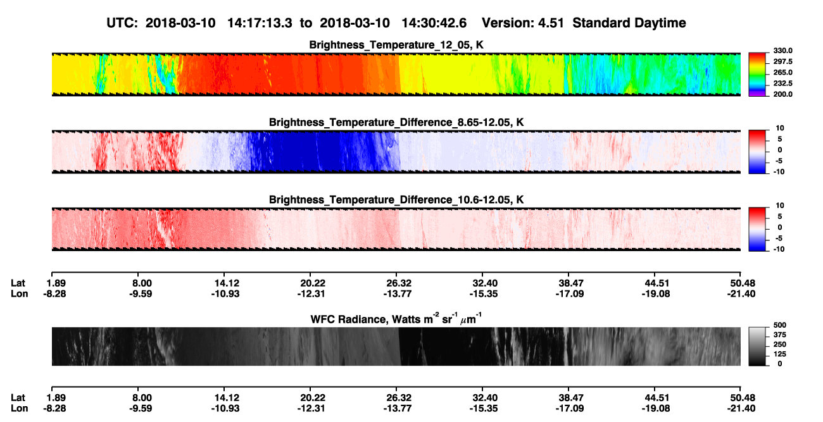Click the 'Lon' label on the bottom axis
Viewport: 823px width, 422px height.
18,408
